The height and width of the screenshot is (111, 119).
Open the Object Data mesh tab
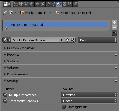click(x=53, y=4)
